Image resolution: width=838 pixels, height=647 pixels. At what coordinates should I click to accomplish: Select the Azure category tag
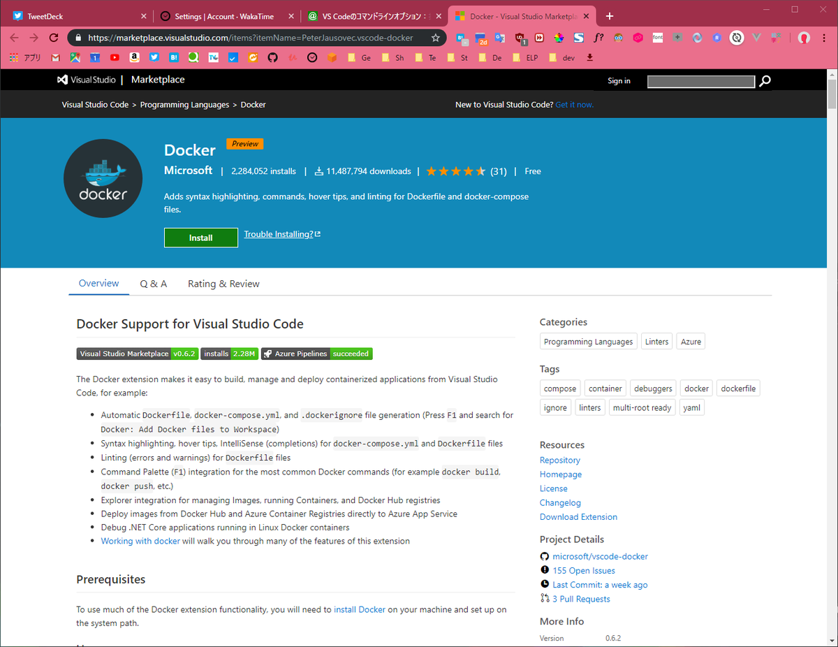pos(691,342)
